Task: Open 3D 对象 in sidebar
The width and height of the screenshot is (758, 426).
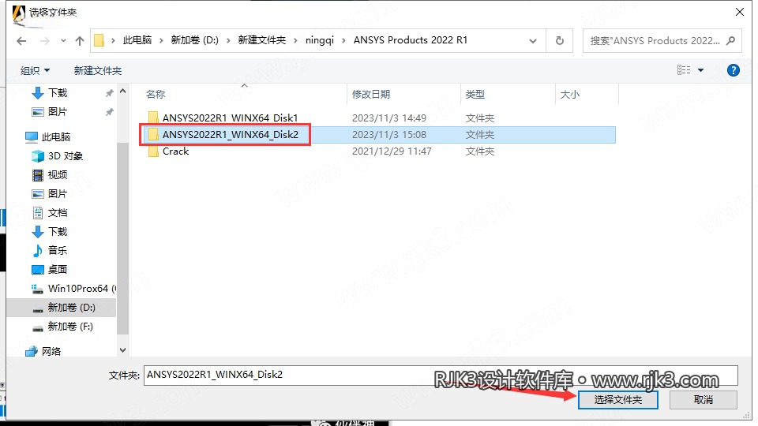Action: tap(66, 156)
